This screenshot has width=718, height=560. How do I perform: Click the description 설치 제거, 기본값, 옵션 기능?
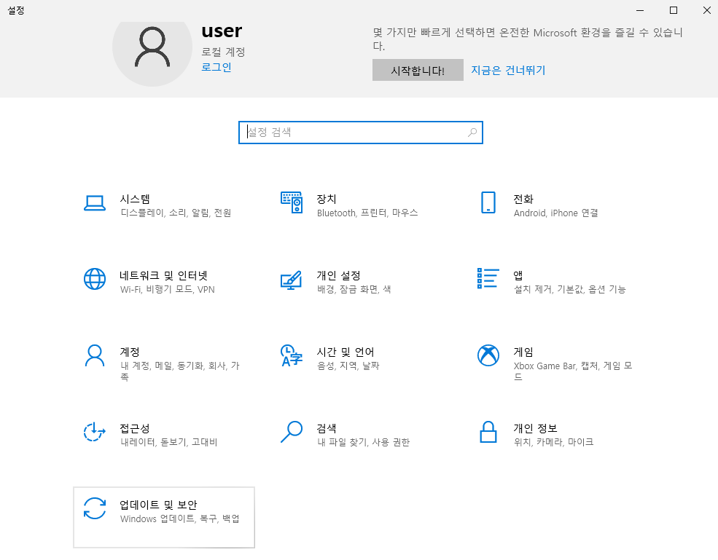click(x=569, y=289)
